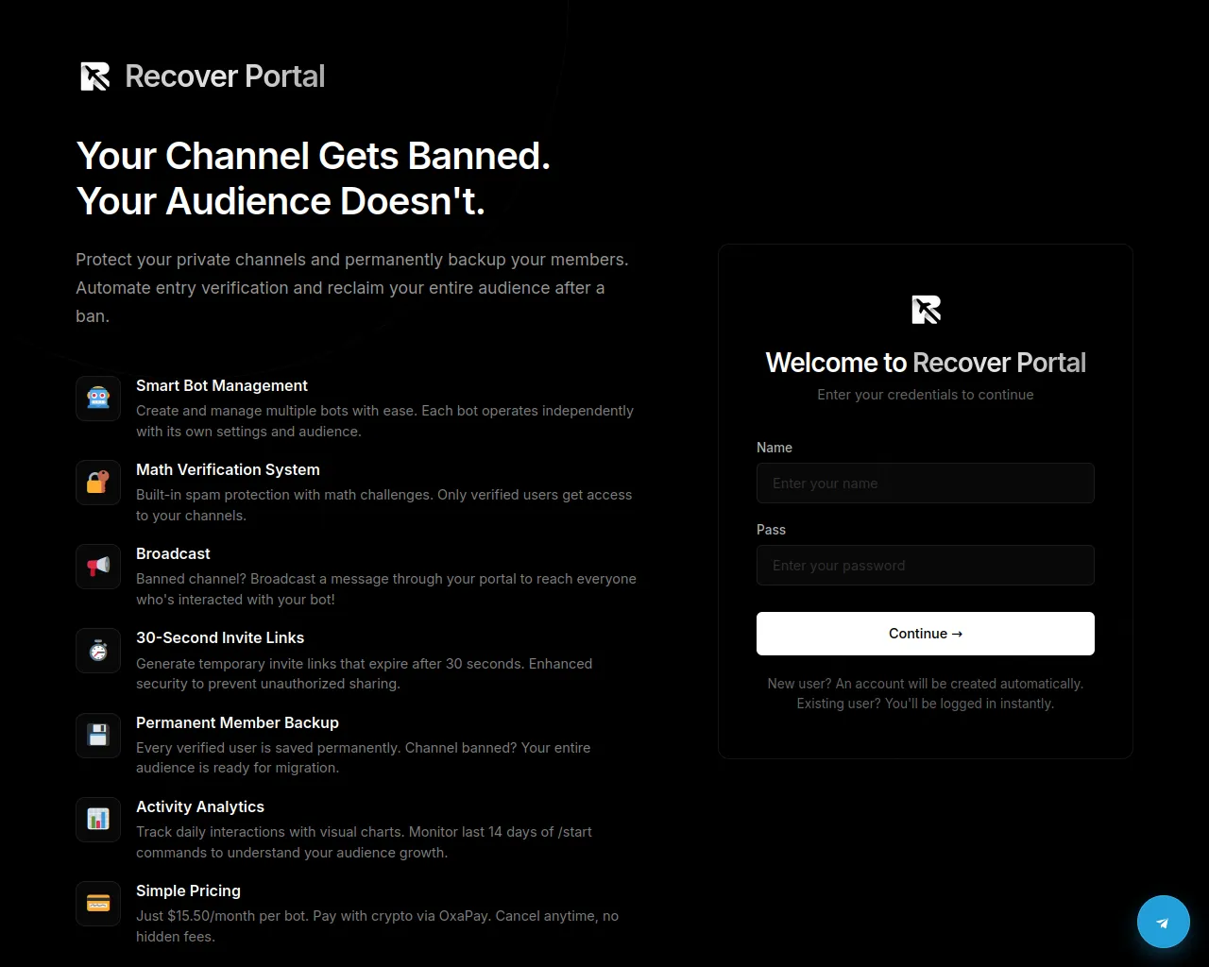1209x967 pixels.
Task: Click 'Create and manage multiple bots' description
Action: tap(384, 421)
